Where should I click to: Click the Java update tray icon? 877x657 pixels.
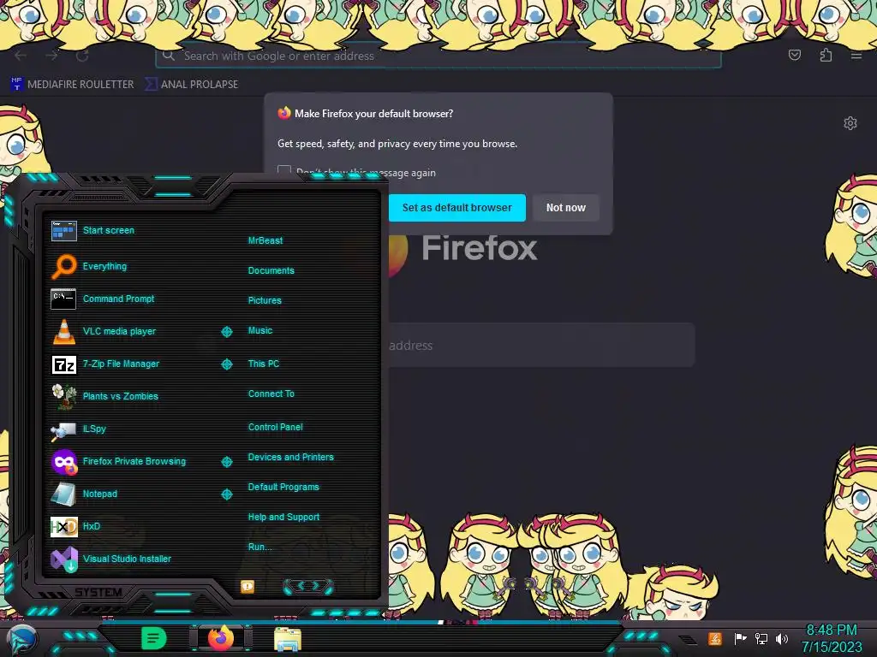coord(715,638)
